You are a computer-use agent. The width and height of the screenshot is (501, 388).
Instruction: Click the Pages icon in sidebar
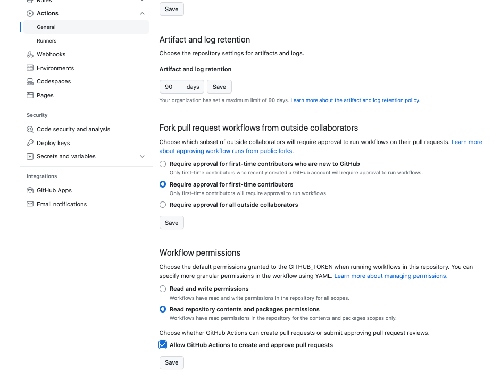(x=30, y=95)
